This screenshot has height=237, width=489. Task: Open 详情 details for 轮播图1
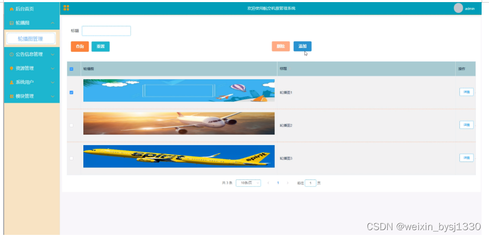[x=466, y=92]
